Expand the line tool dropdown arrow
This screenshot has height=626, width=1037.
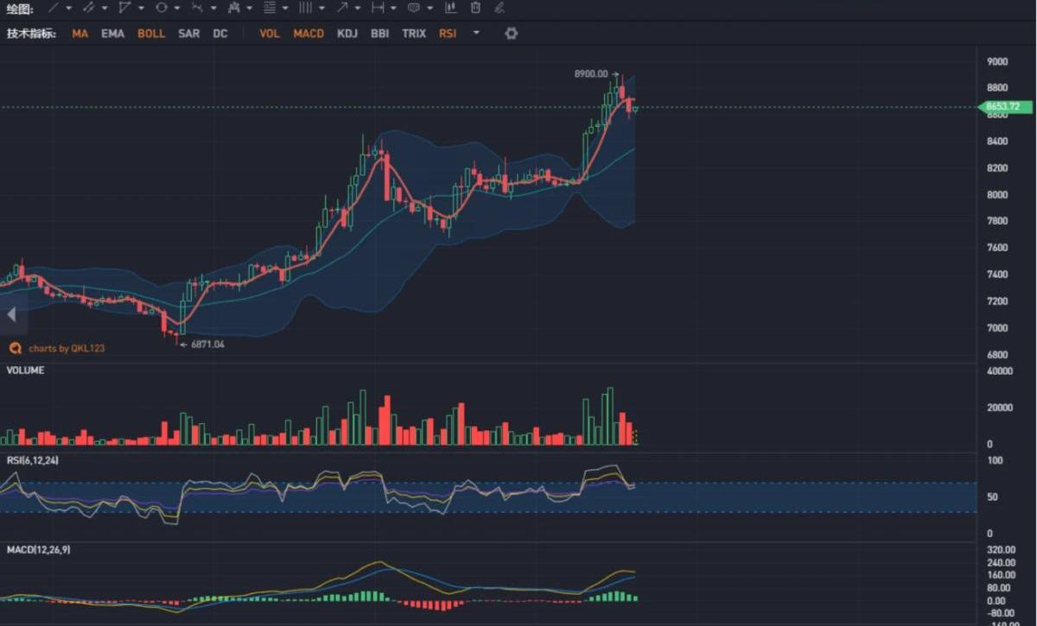(68, 9)
